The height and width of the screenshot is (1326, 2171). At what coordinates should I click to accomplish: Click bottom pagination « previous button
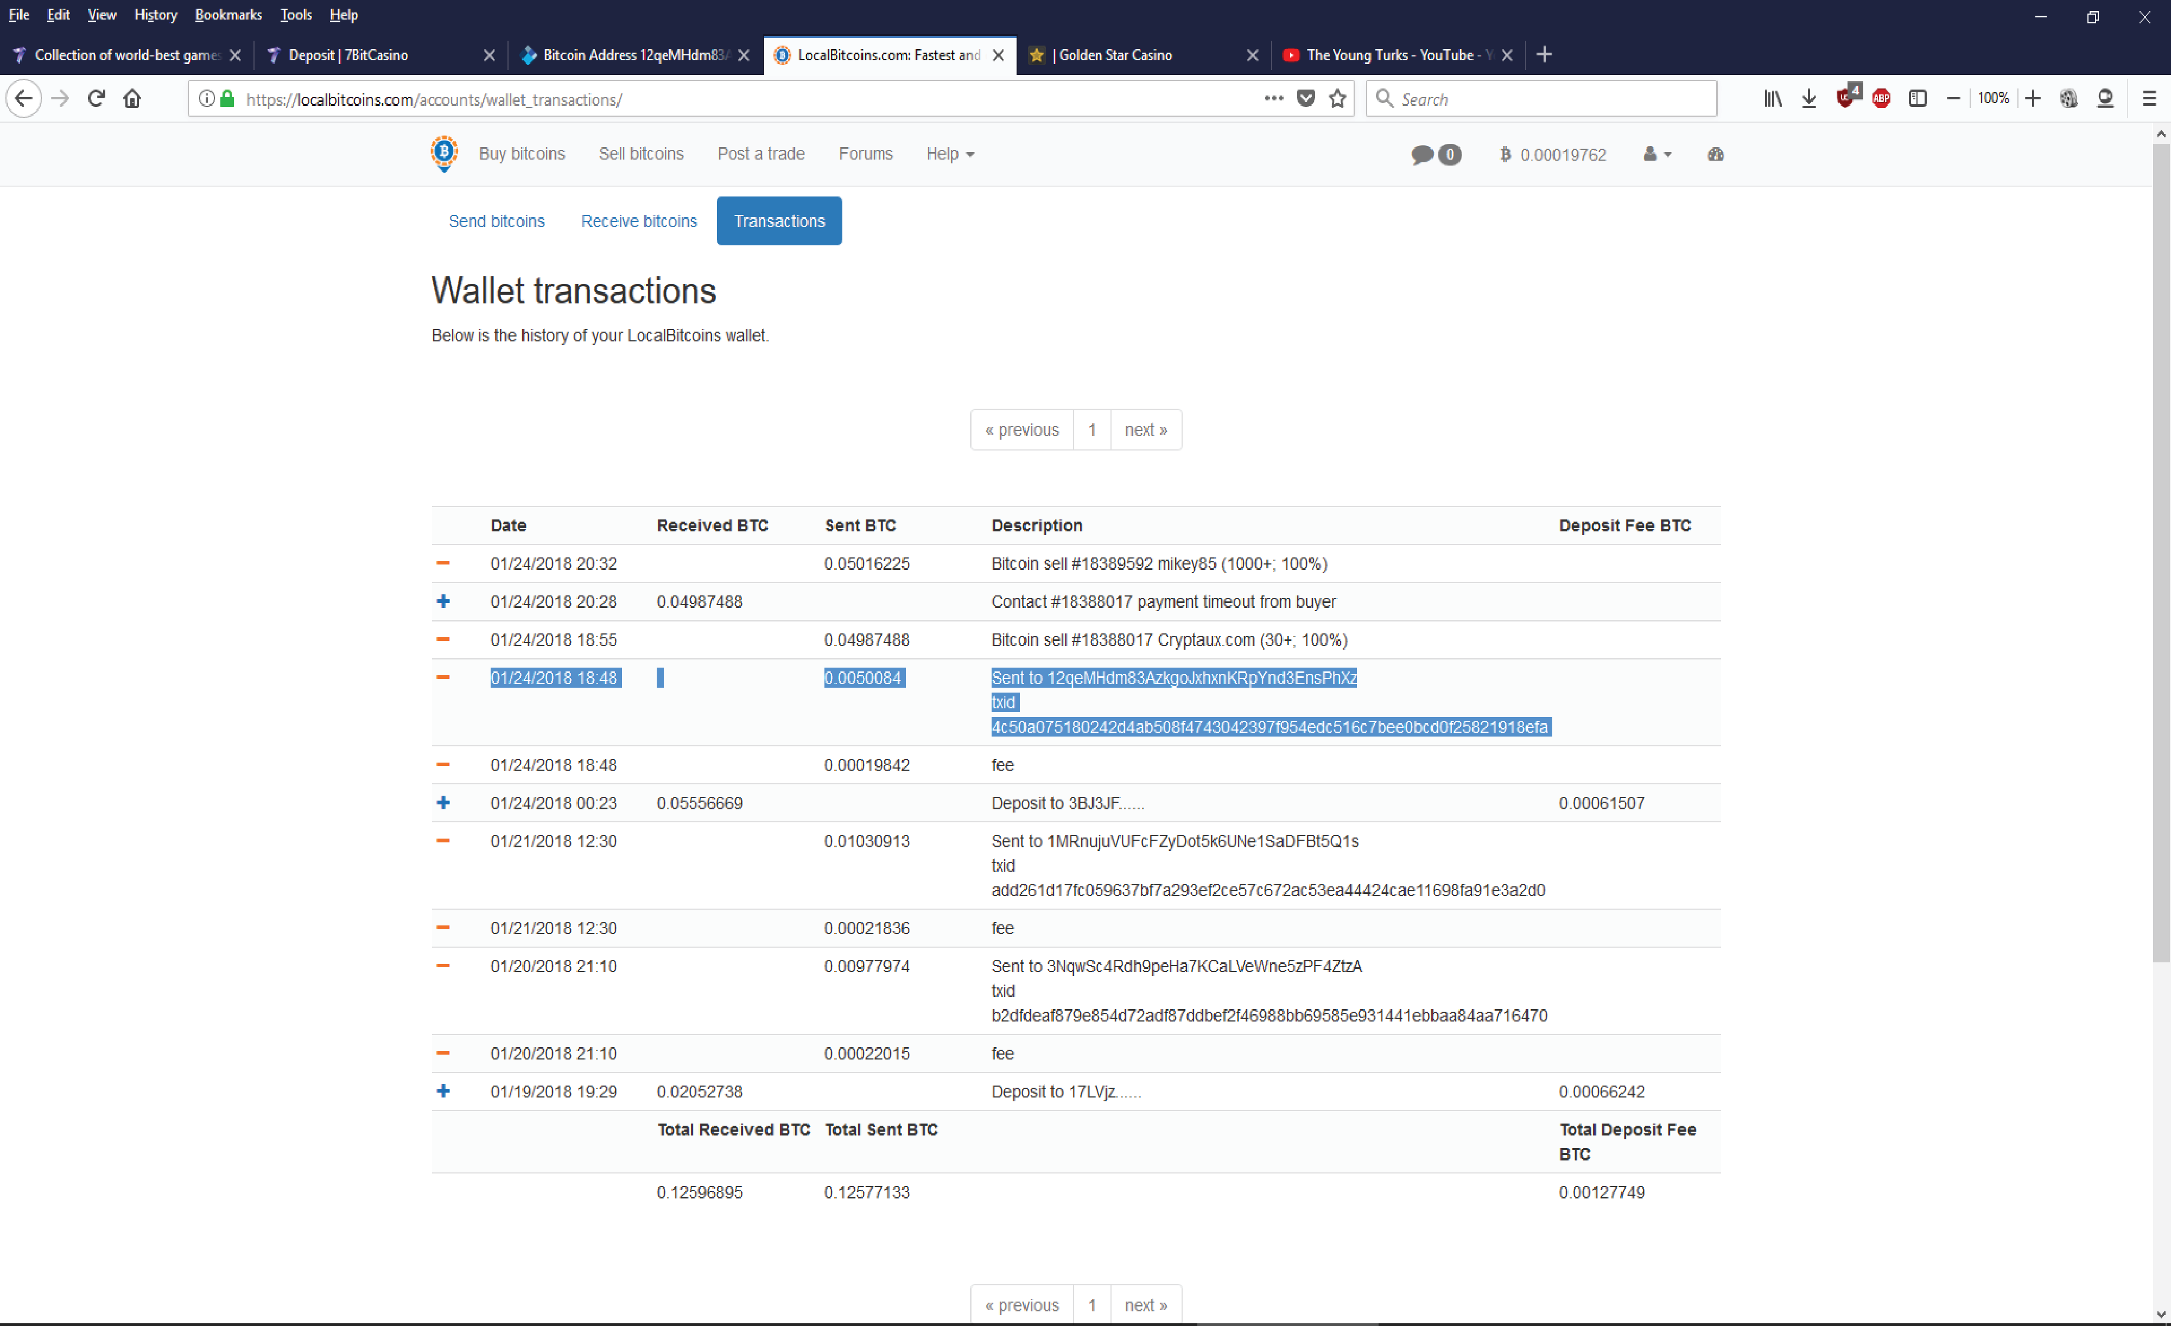coord(1022,1305)
